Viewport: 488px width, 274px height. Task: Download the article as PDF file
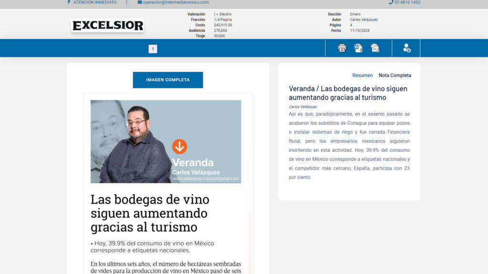click(x=375, y=48)
